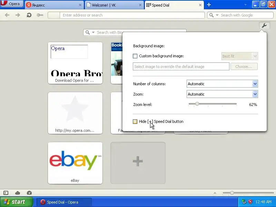Open my.opera.com speed dial entry

[75, 113]
